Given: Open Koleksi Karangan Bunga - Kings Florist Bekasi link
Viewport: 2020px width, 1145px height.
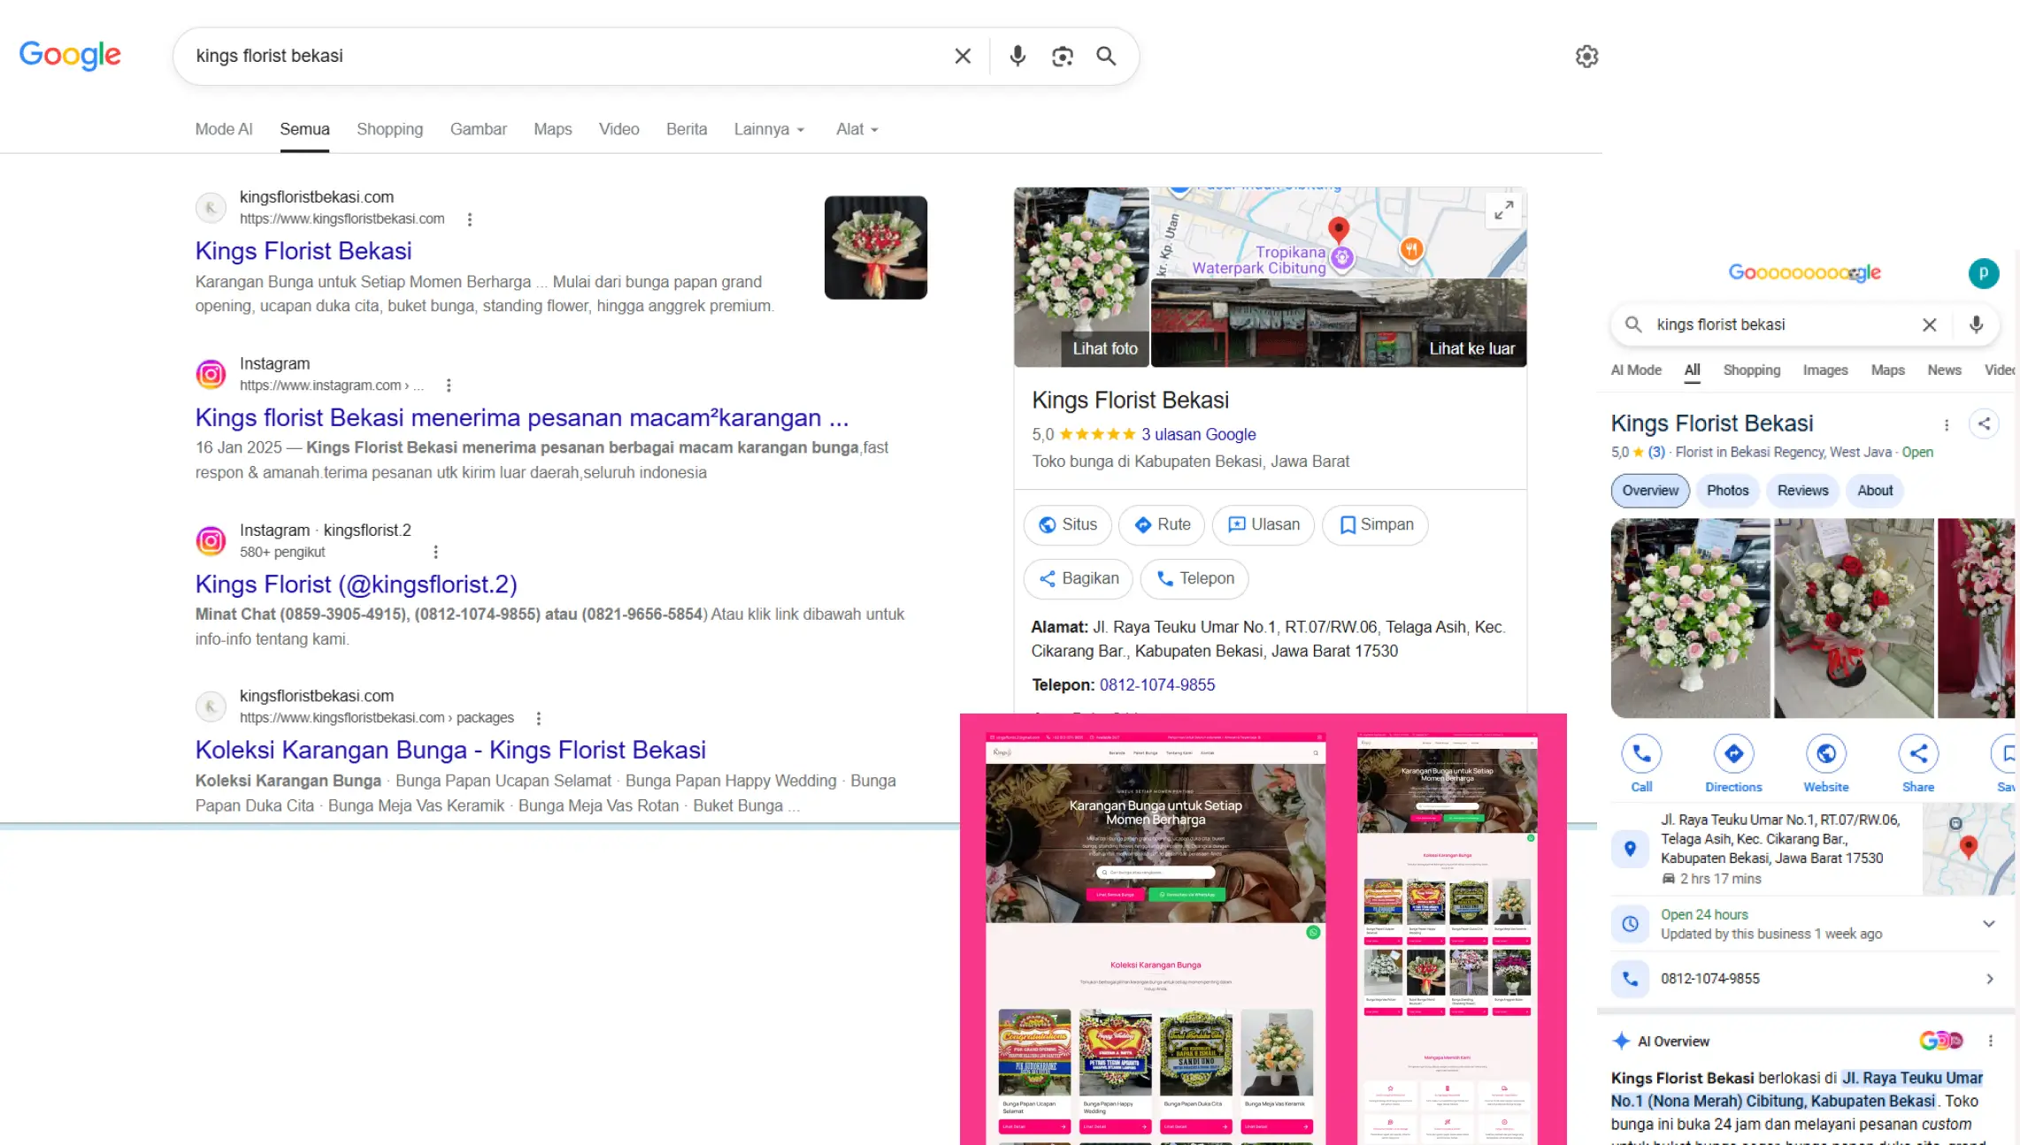Looking at the screenshot, I should 450,750.
